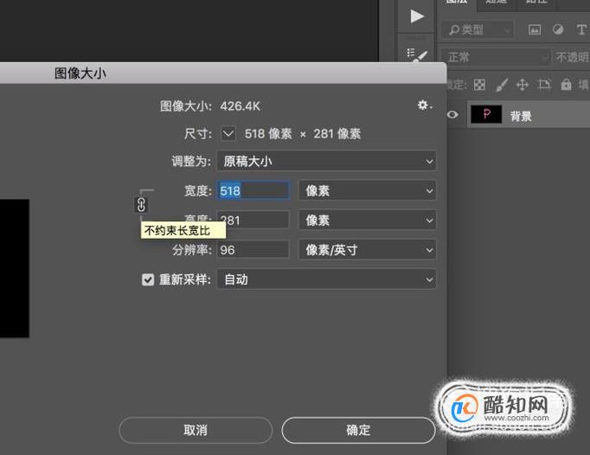
Task: Click the chain link constrain proportions icon
Action: pyautogui.click(x=141, y=205)
